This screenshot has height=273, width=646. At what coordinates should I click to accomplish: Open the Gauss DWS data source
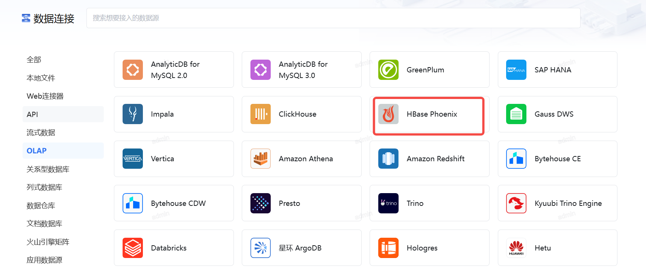coord(557,114)
